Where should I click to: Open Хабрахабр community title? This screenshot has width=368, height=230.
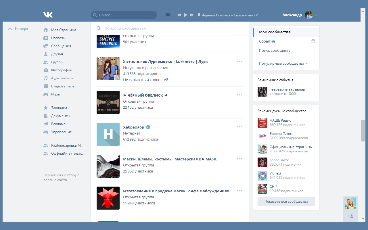[133, 127]
